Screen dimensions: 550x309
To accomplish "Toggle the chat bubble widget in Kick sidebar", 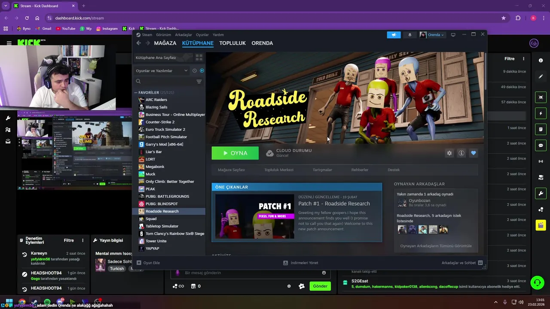I will [x=541, y=145].
